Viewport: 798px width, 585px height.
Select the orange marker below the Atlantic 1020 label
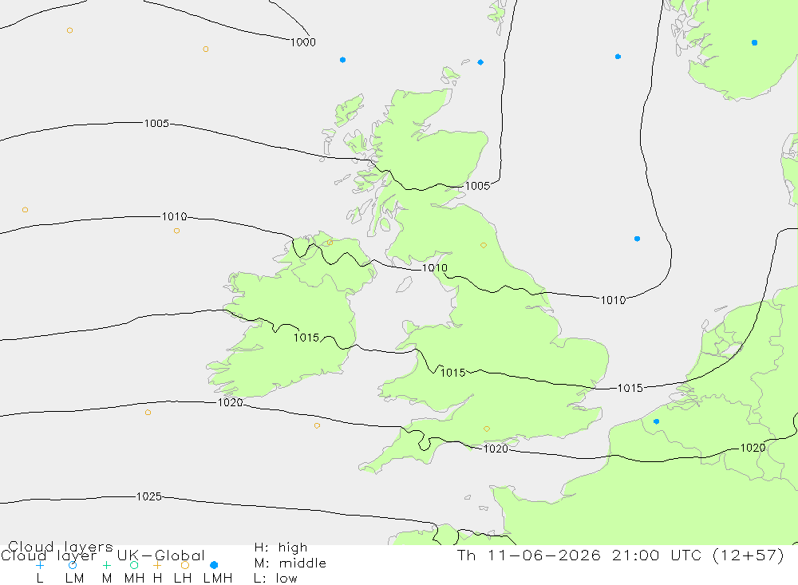click(x=148, y=413)
